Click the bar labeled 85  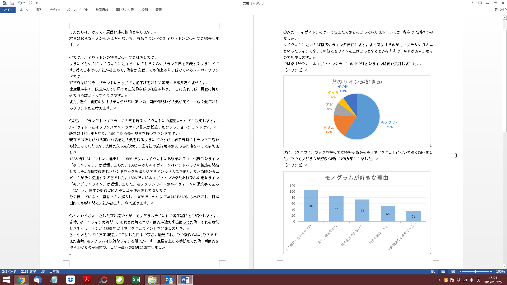[336, 209]
